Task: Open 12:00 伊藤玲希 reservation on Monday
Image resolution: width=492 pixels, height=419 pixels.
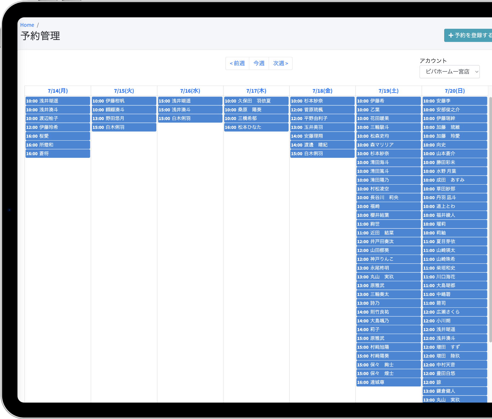Action: click(58, 127)
